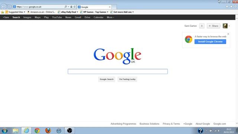Screen dimensions: 238x134
Task: Go back with the browser back arrow
Action: click(x=3, y=7)
